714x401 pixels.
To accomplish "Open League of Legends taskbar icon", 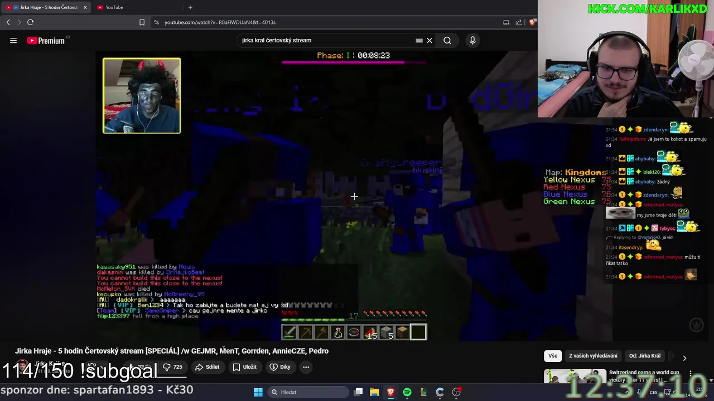I will point(423,392).
